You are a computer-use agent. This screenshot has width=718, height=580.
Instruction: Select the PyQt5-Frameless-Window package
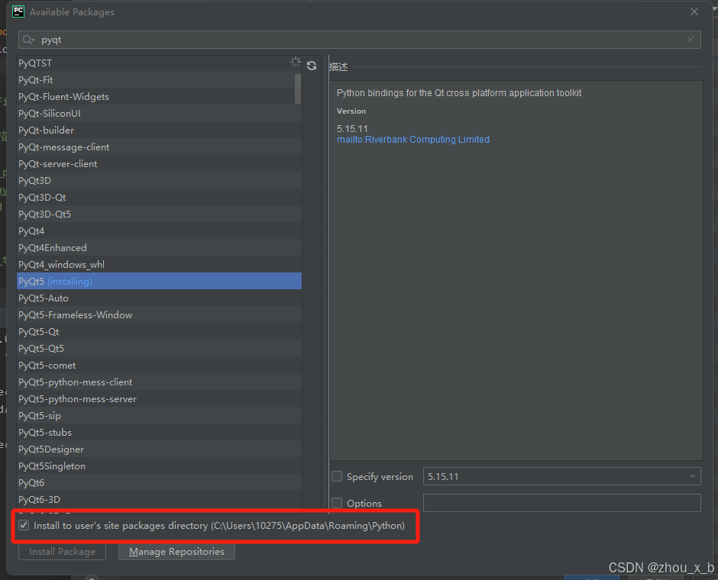coord(159,314)
